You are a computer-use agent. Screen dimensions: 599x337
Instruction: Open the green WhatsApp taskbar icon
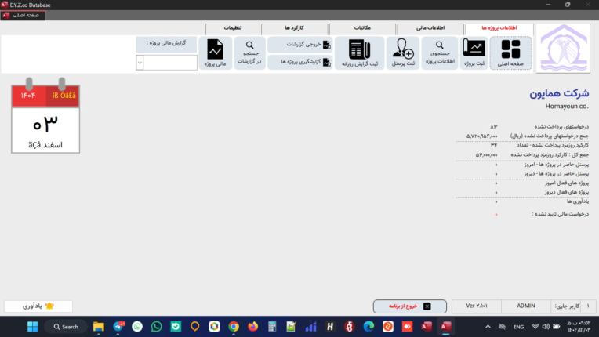point(156,327)
